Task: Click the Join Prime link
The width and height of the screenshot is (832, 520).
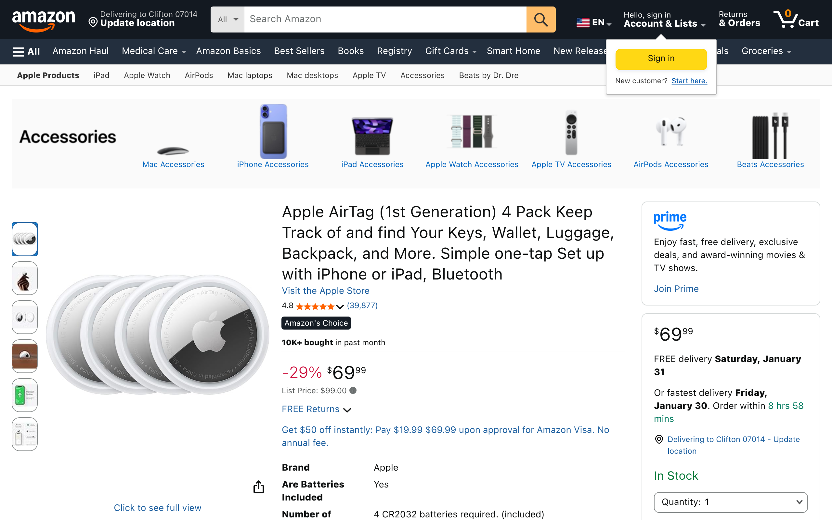Action: coord(676,289)
